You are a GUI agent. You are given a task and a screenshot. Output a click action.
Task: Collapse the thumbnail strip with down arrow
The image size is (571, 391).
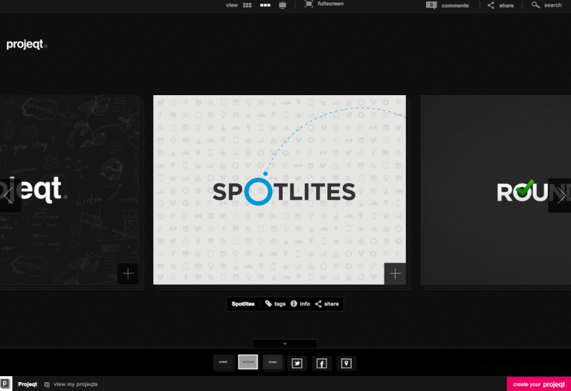click(285, 343)
